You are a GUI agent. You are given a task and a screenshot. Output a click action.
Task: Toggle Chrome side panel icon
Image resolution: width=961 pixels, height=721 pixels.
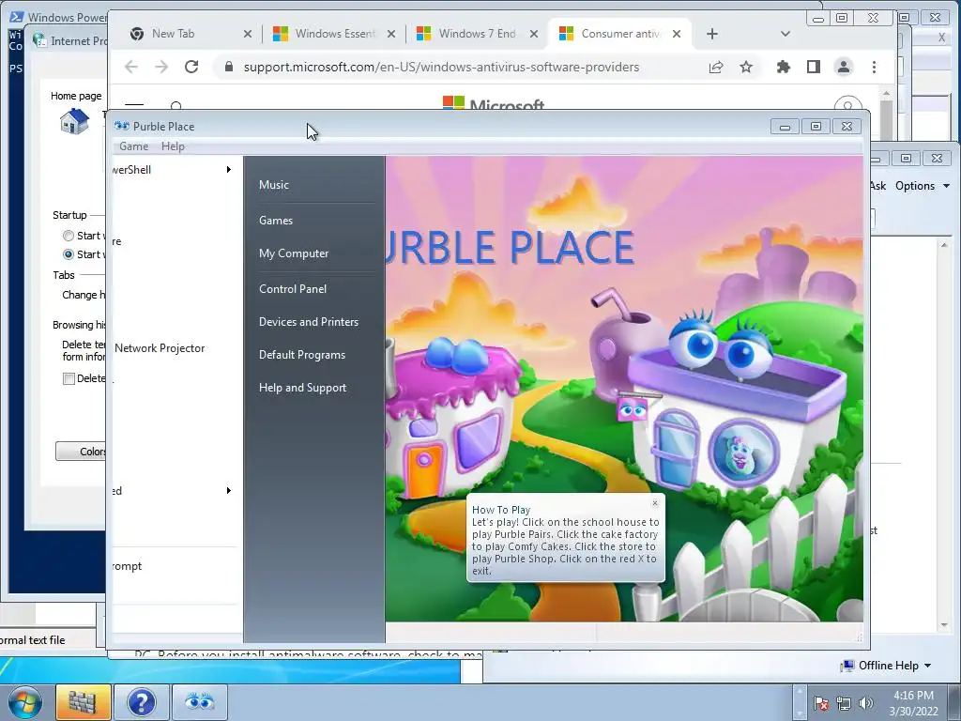(x=814, y=67)
